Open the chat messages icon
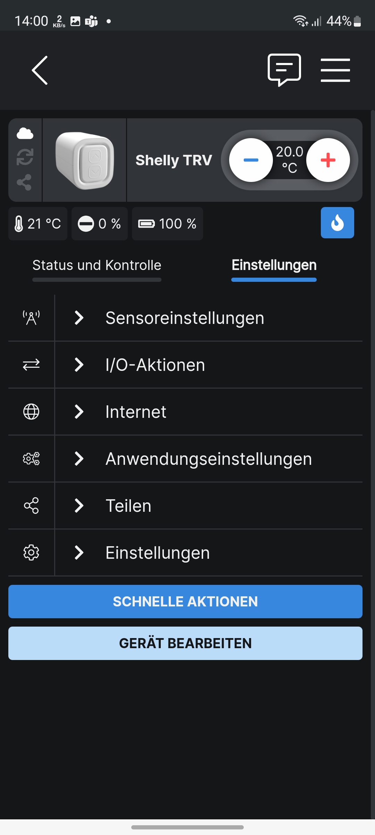The height and width of the screenshot is (835, 375). tap(284, 70)
